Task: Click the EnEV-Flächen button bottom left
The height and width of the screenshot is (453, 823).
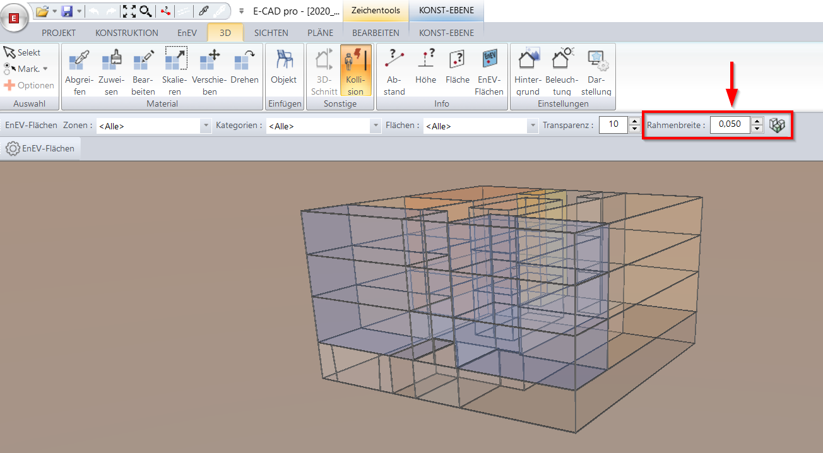Action: click(42, 148)
